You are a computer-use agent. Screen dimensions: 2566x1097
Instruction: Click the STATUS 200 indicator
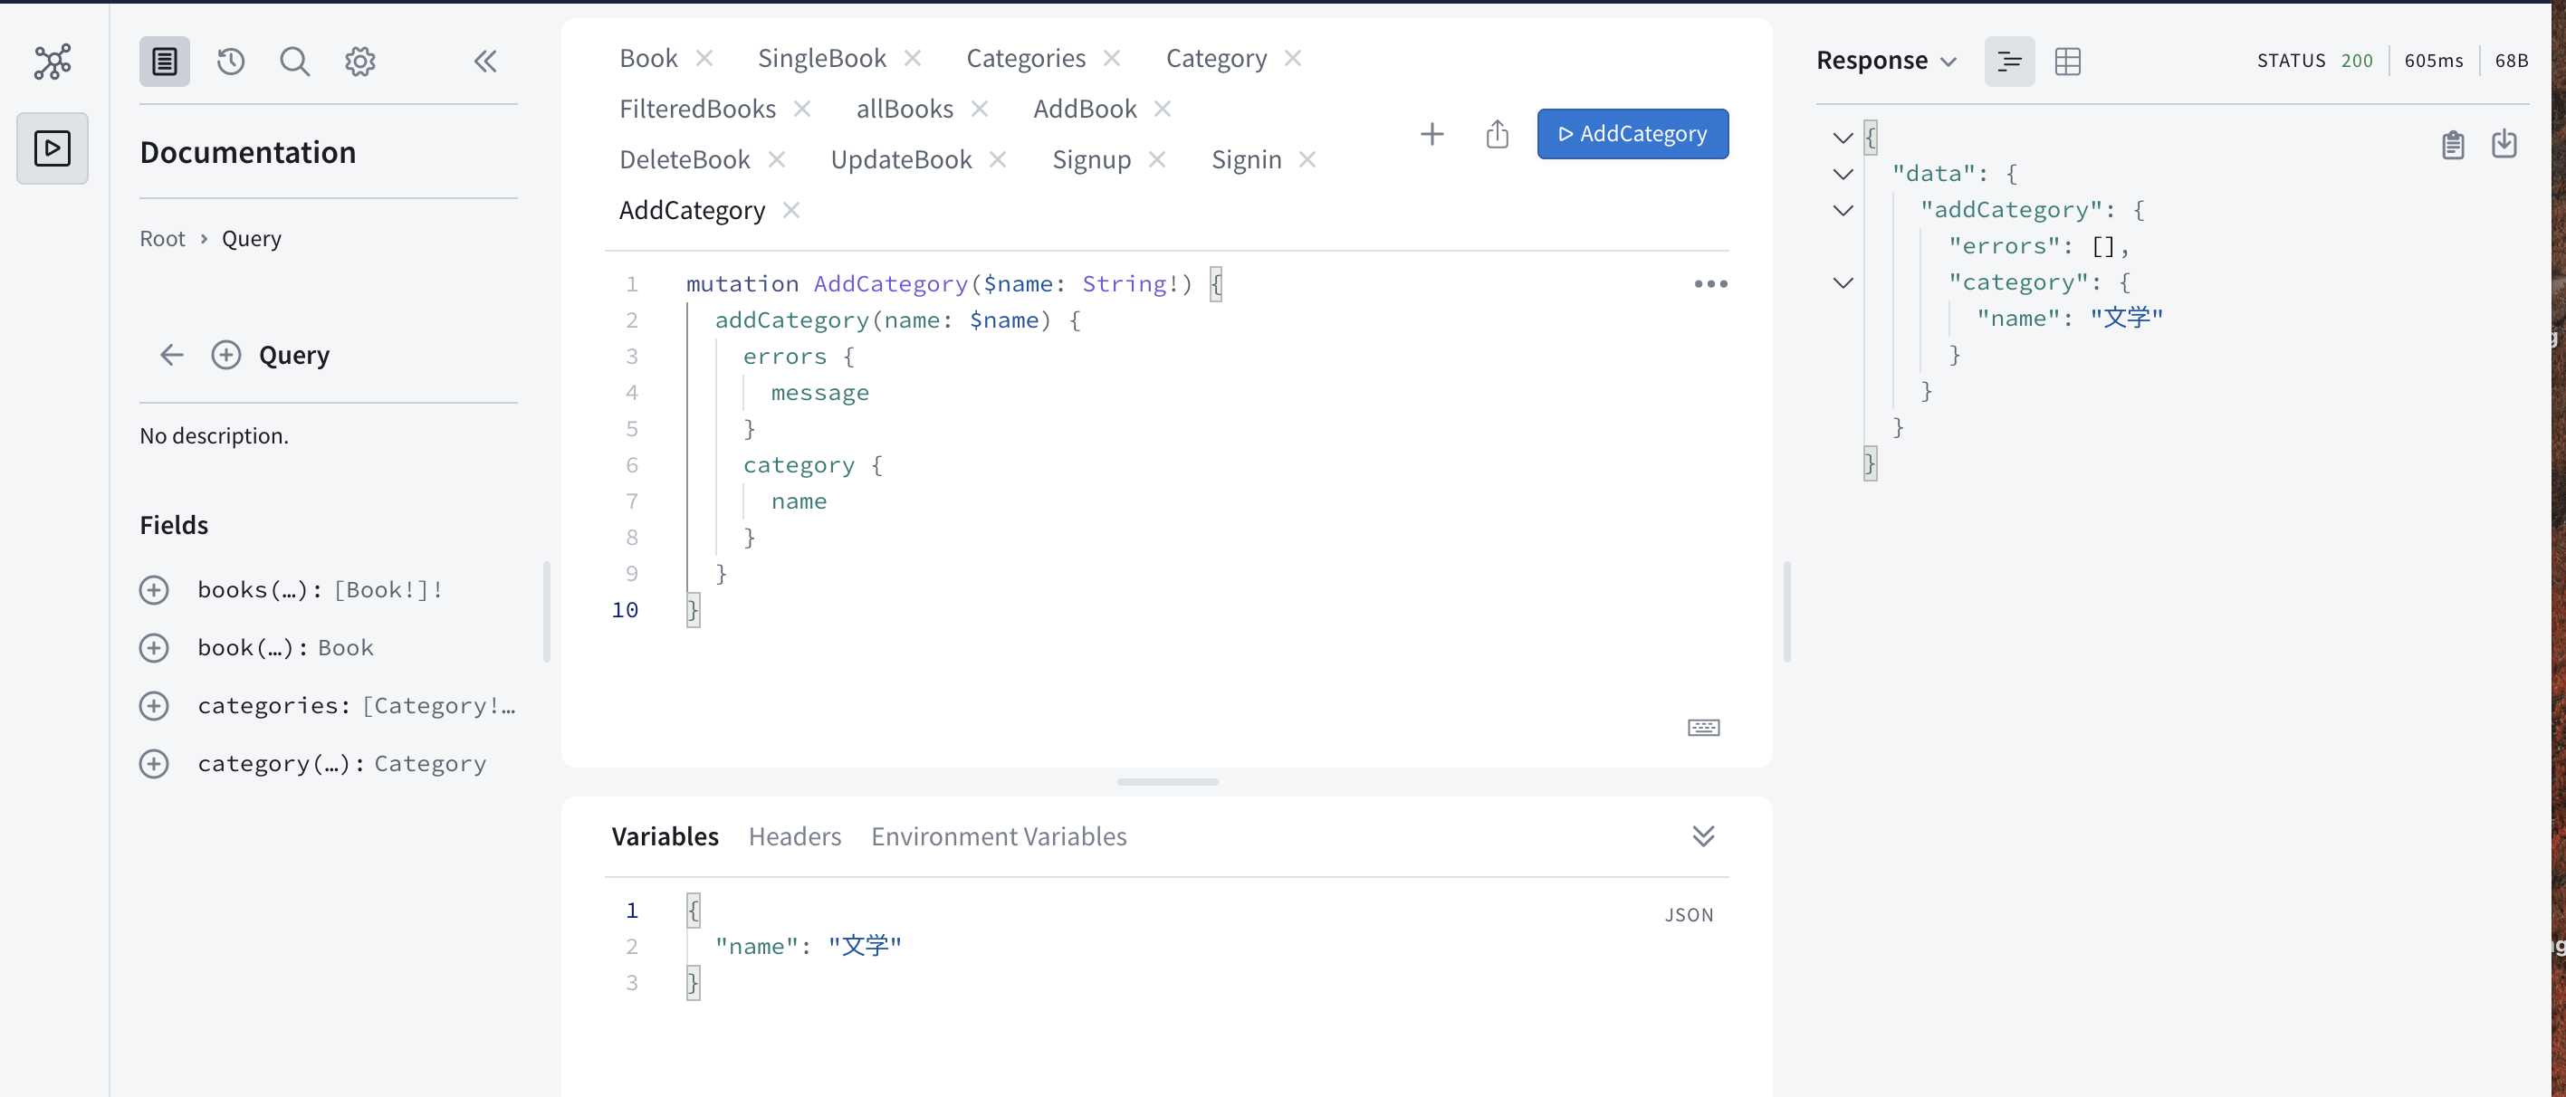2315,61
